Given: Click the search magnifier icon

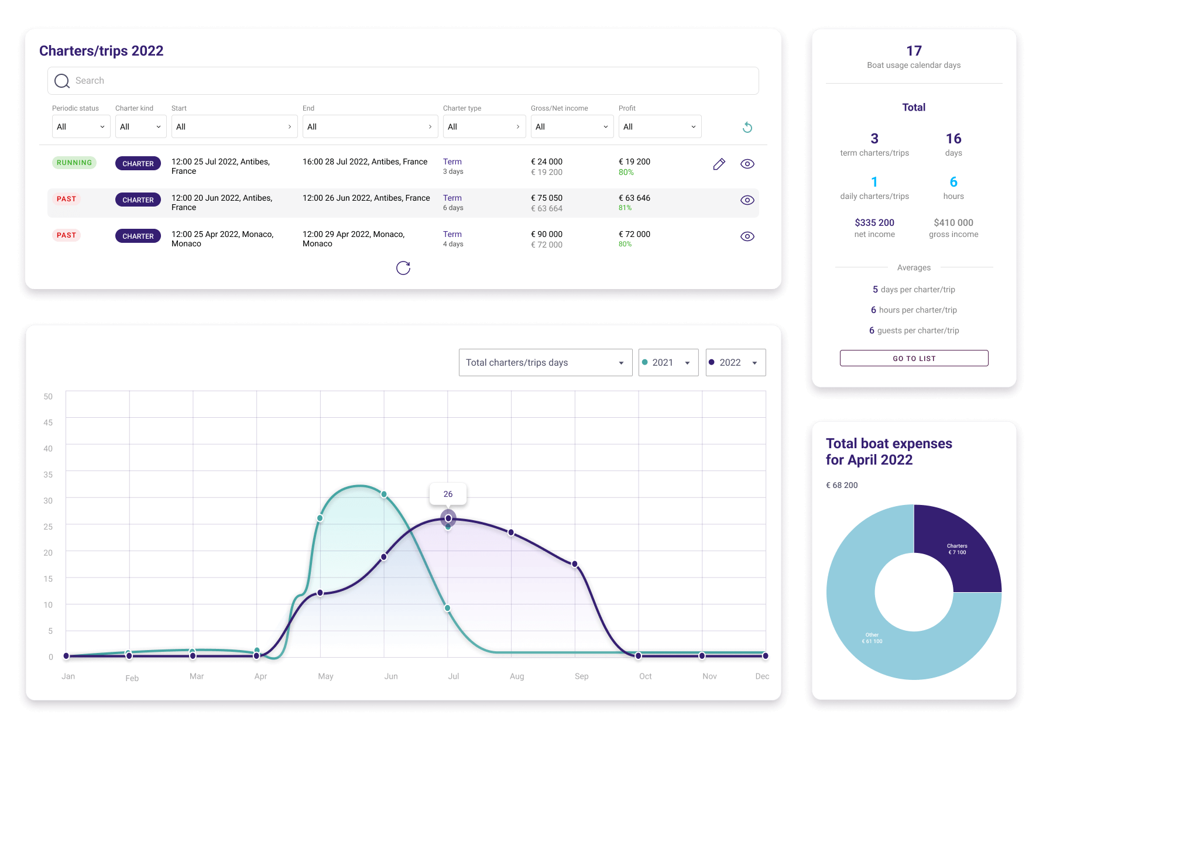Looking at the screenshot, I should (62, 81).
